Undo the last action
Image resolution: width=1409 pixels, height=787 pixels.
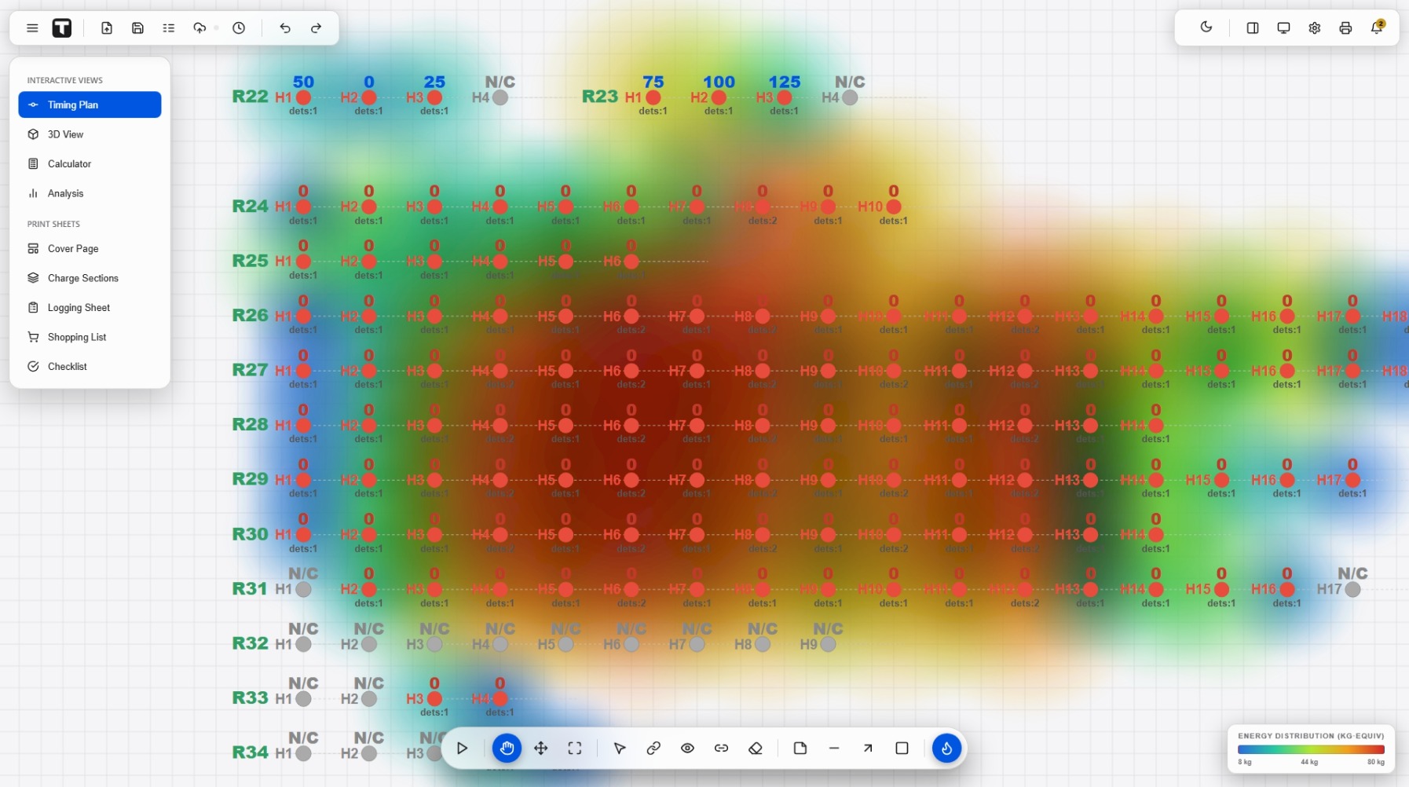(285, 28)
